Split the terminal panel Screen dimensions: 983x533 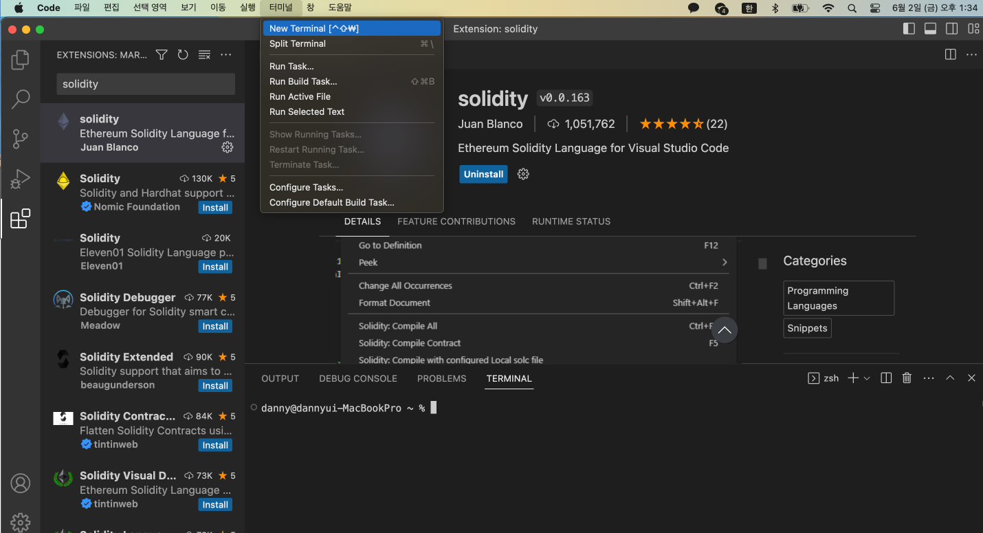[886, 378]
